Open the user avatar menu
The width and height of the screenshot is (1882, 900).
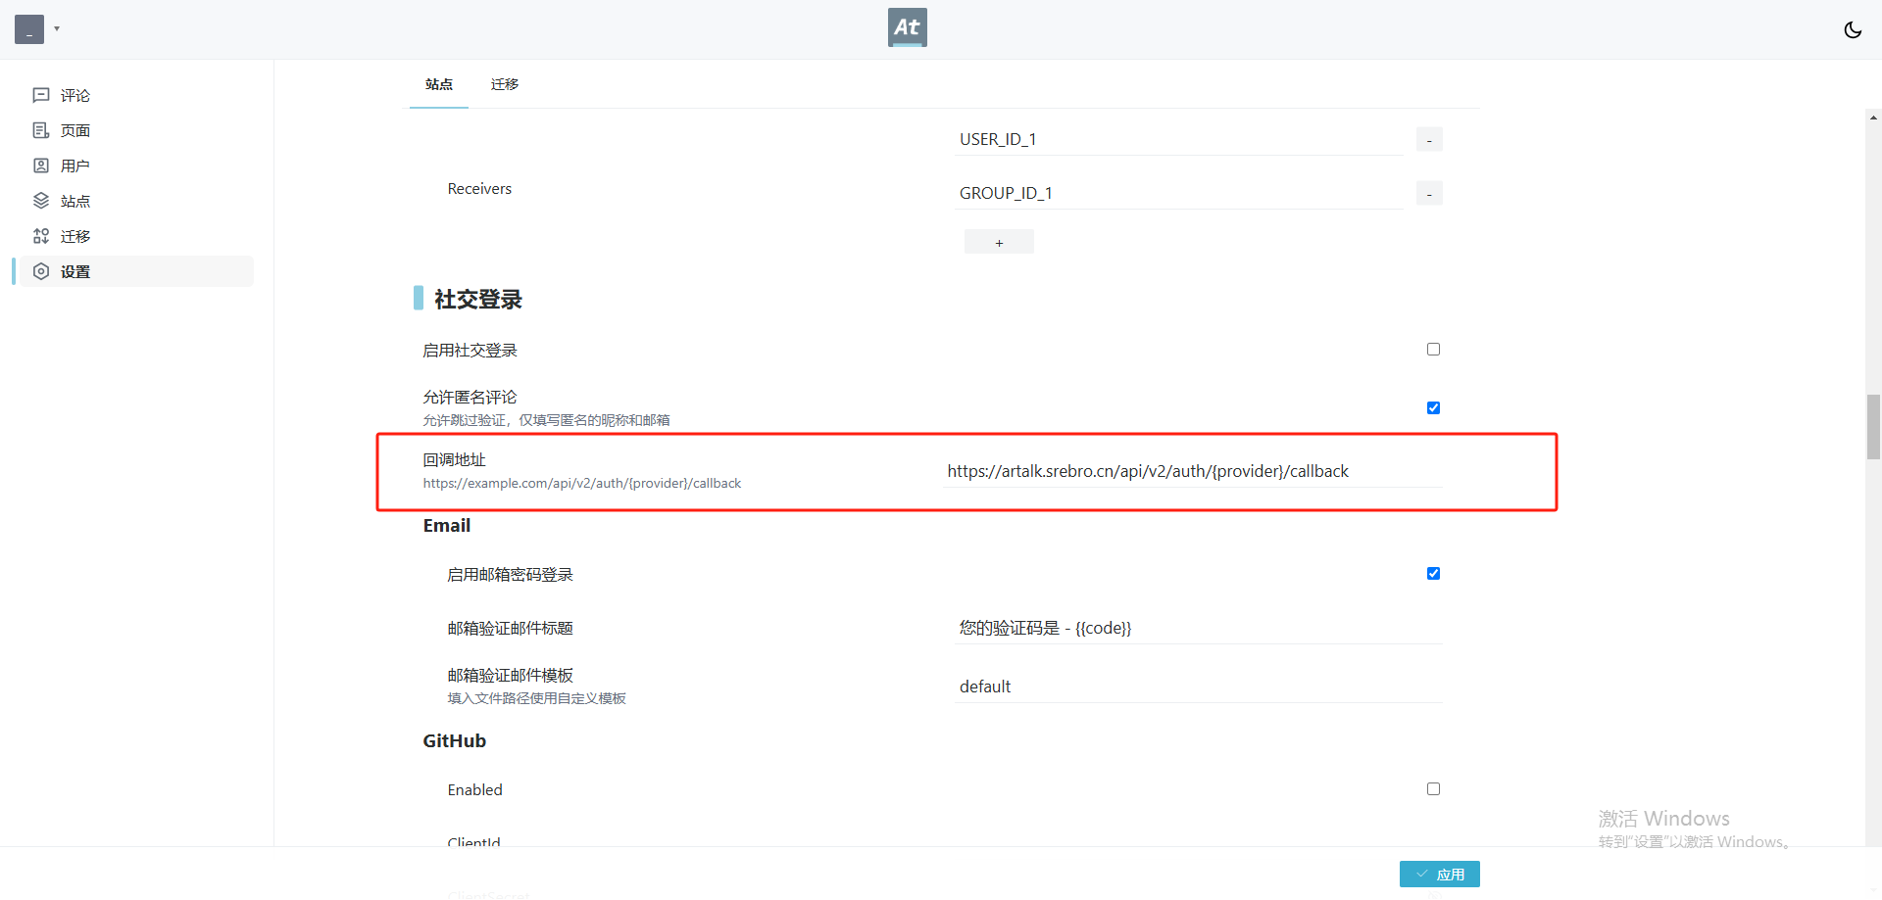[29, 29]
